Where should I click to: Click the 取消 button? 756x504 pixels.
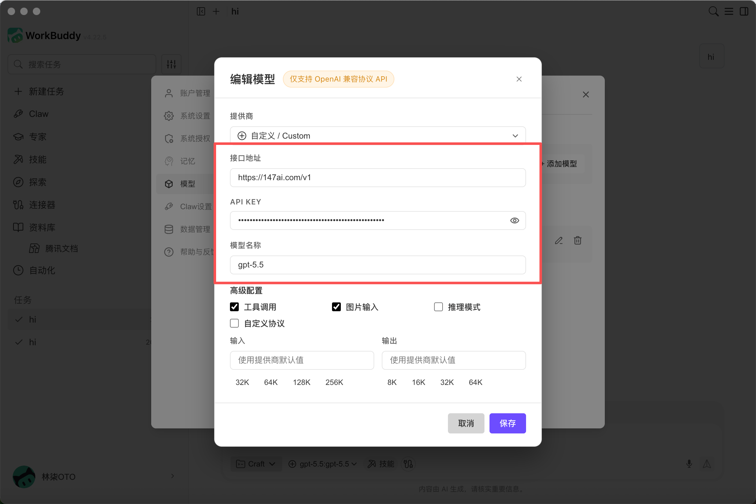click(x=466, y=423)
